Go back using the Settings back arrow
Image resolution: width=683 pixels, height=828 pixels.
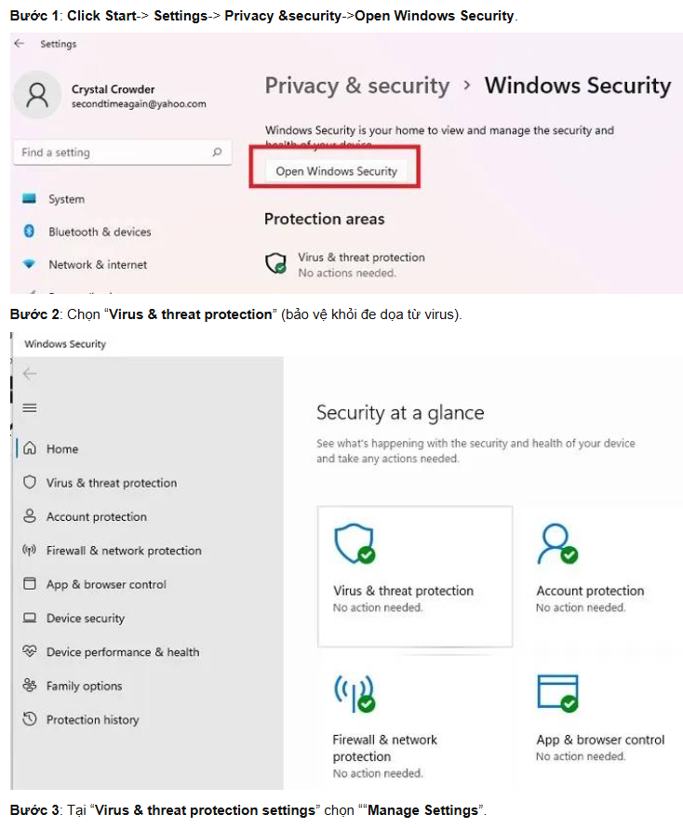[20, 44]
